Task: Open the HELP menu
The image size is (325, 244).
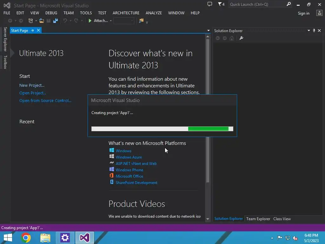Action: (x=195, y=13)
